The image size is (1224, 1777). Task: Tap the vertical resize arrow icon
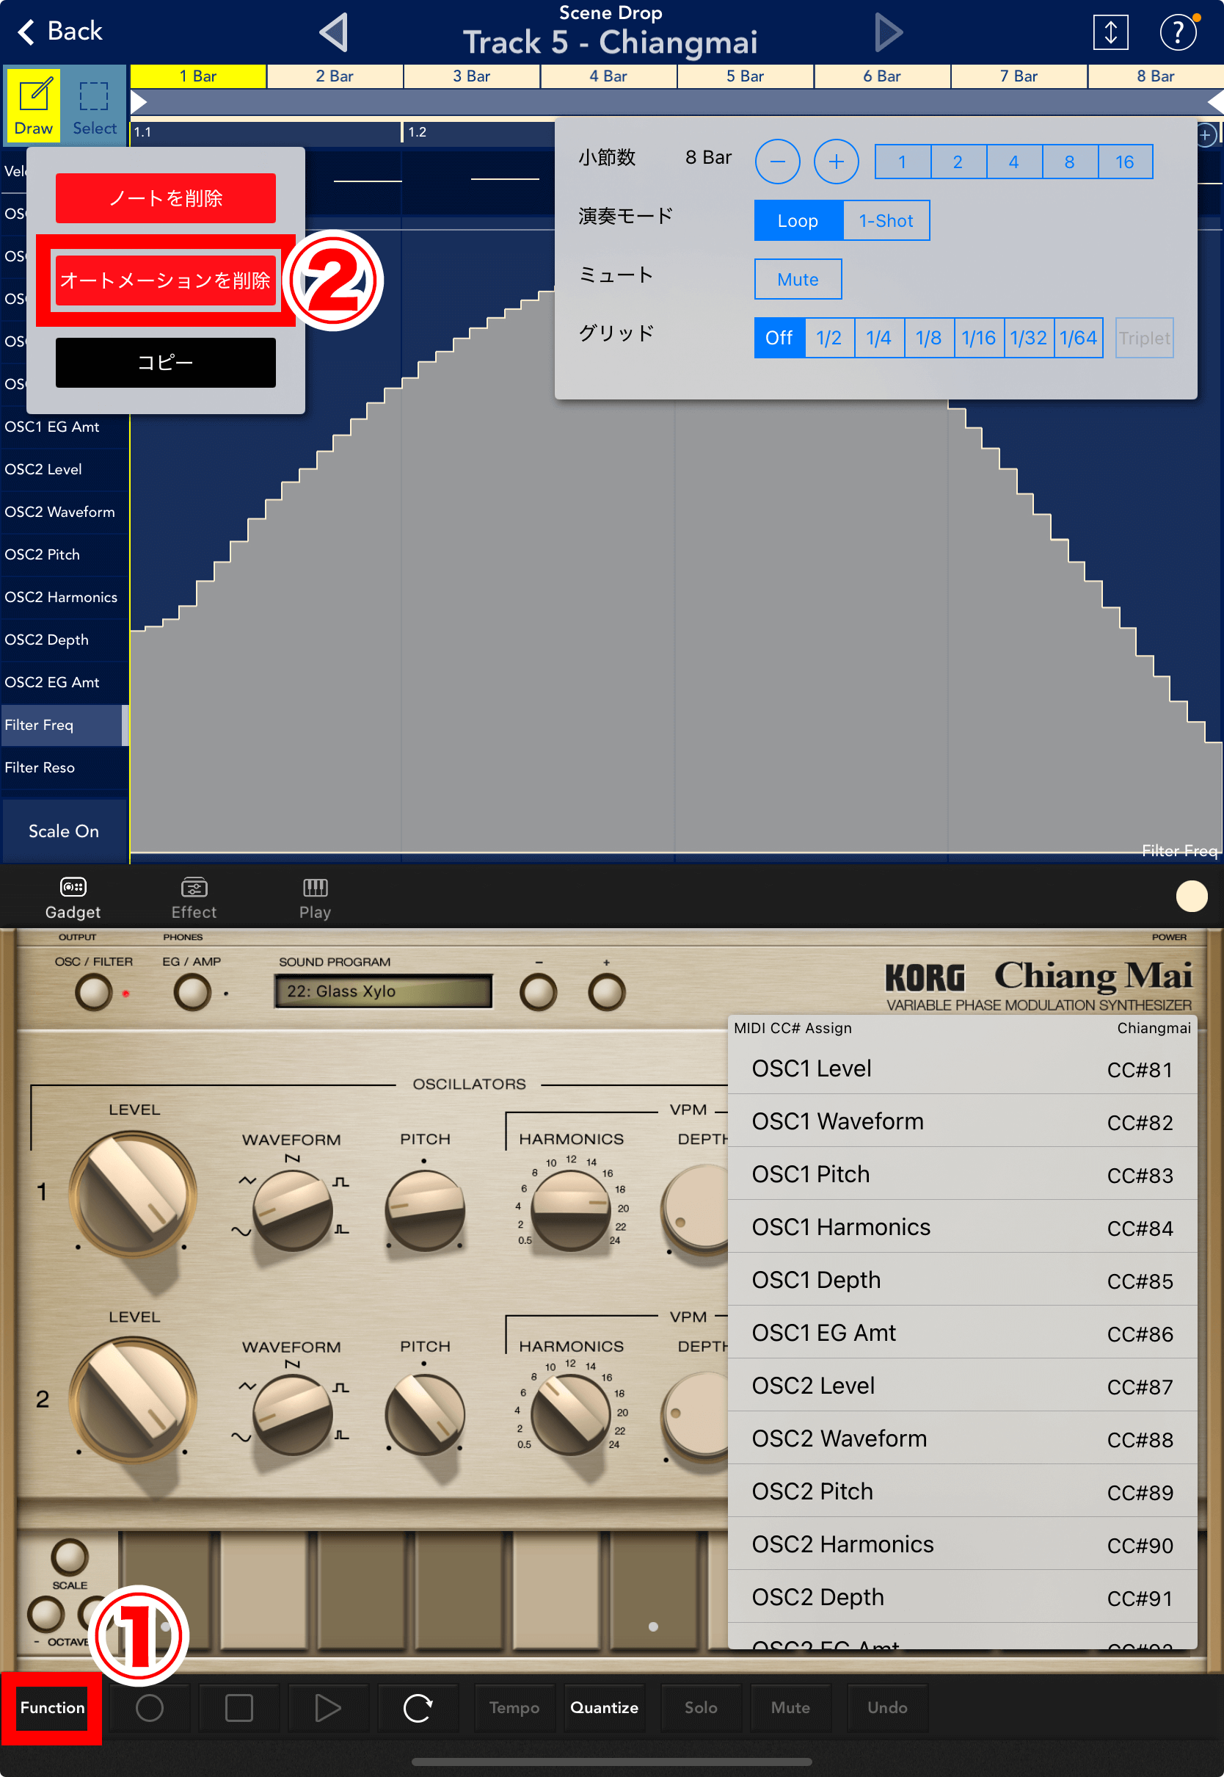[1110, 32]
